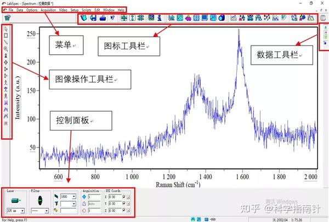Click the empty field beside yellow icon
This screenshot has height=222, width=329.
(x=68, y=210)
